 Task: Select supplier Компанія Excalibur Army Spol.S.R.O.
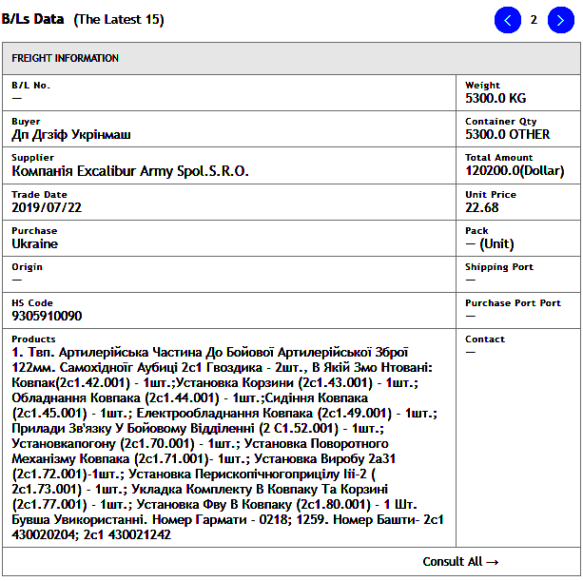130,171
